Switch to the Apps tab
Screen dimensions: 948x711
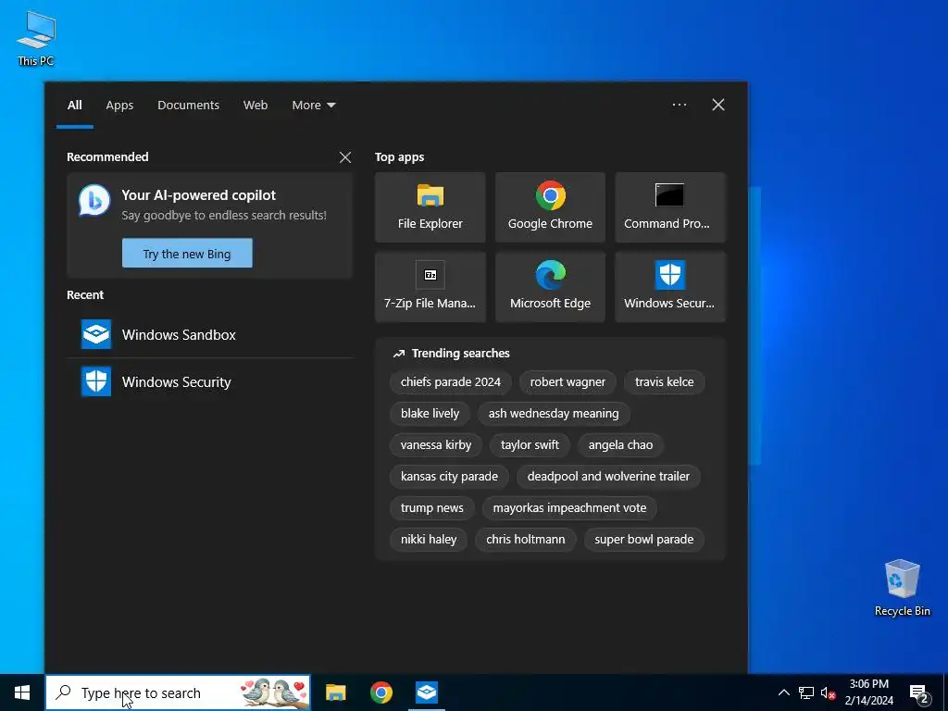tap(119, 106)
